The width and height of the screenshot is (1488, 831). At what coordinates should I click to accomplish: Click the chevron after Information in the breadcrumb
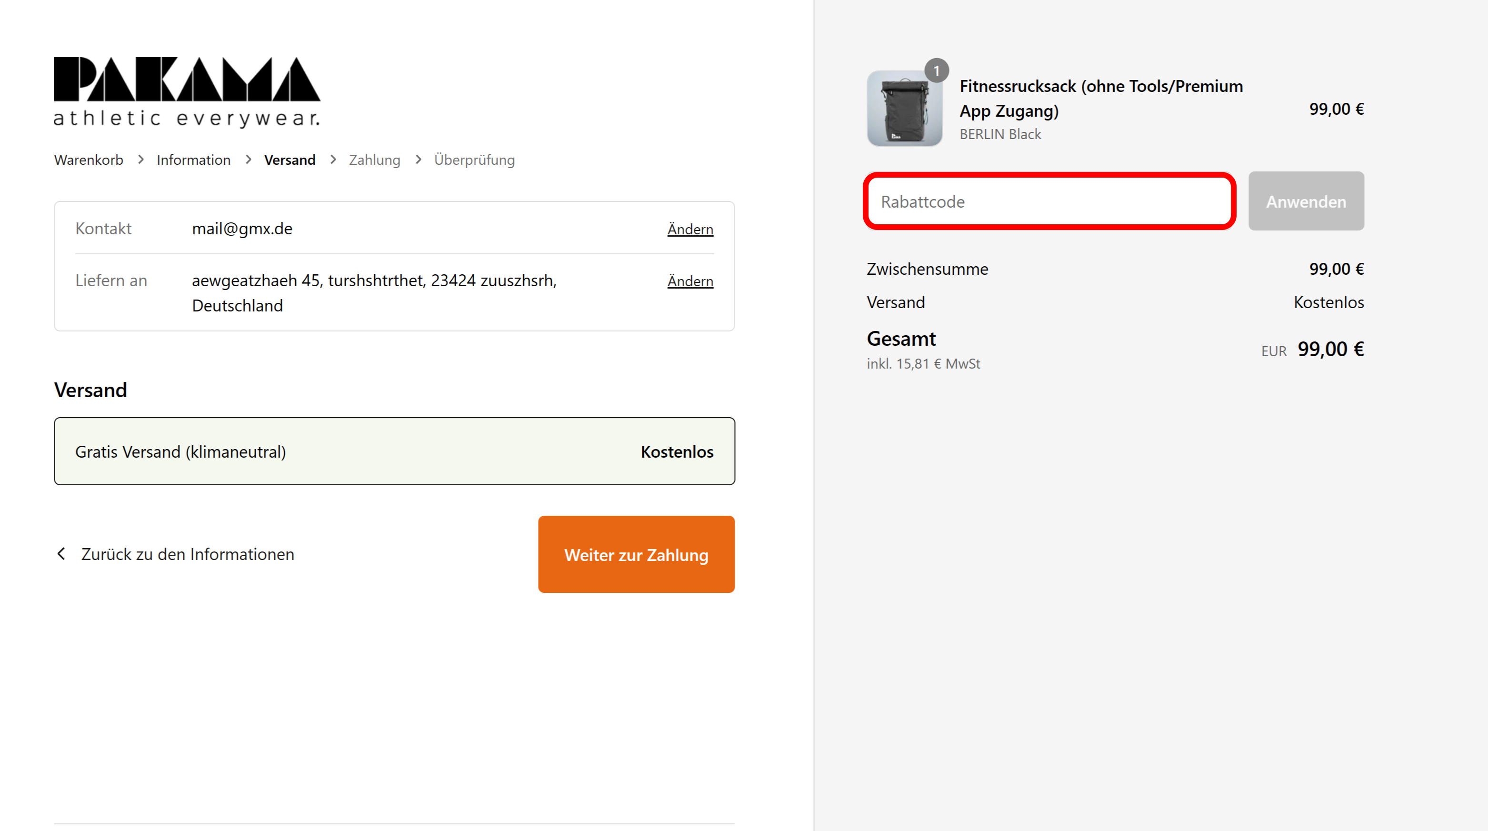coord(249,160)
